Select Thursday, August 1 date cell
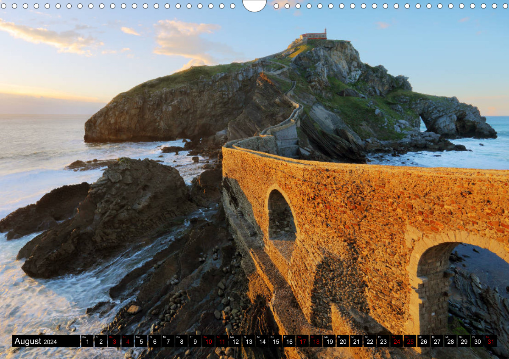This screenshot has height=359, width=509. click(87, 341)
